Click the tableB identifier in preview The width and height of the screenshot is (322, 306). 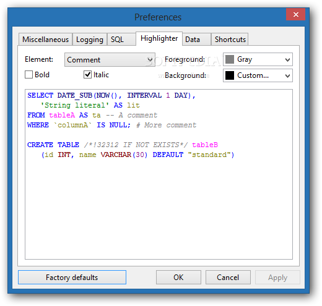(x=205, y=145)
